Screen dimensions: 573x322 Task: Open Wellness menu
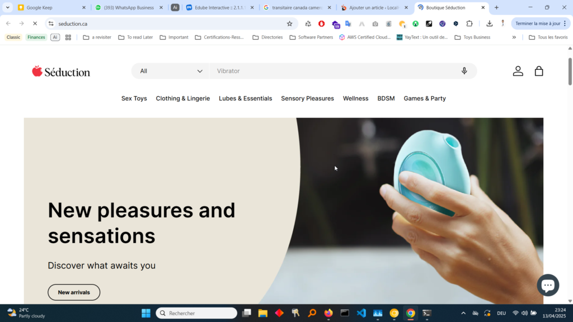[355, 98]
